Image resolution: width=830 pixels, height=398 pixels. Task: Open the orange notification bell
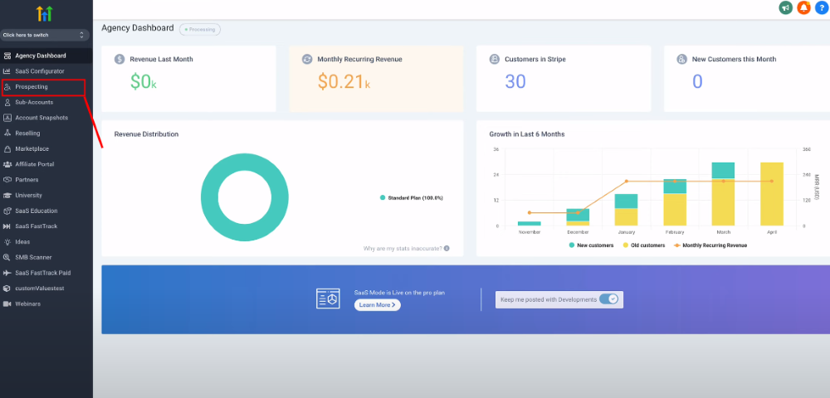click(803, 8)
